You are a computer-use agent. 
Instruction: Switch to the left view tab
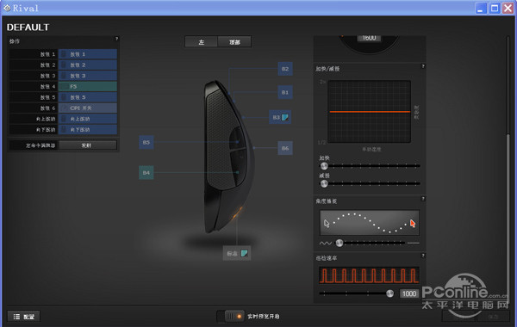pos(201,42)
